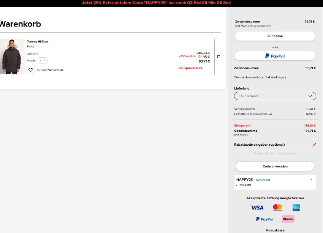Pay with the PayPal checkout button
Viewport: 323px width, 233px height.
pyautogui.click(x=275, y=56)
